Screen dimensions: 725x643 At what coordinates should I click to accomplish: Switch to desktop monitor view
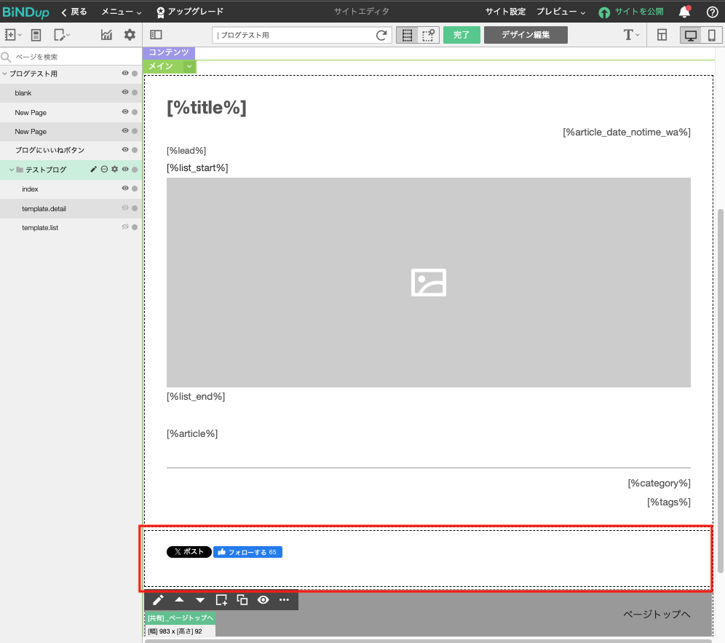[x=691, y=35]
